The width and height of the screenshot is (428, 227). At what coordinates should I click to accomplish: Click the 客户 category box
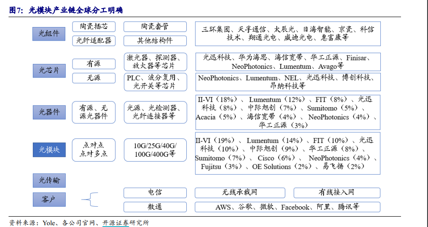coord(49,200)
